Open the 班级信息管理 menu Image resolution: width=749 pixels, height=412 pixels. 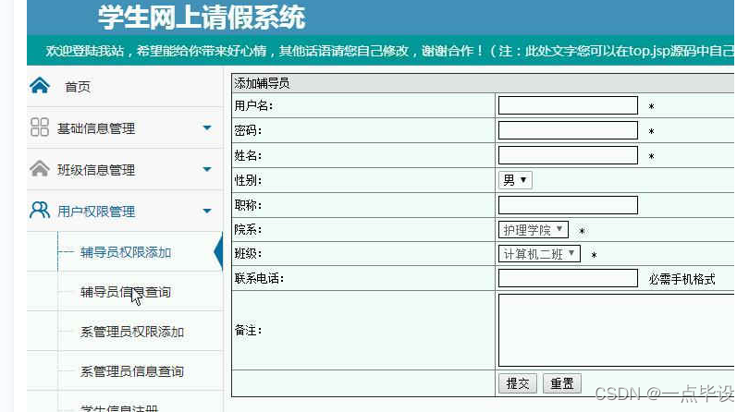click(x=96, y=170)
